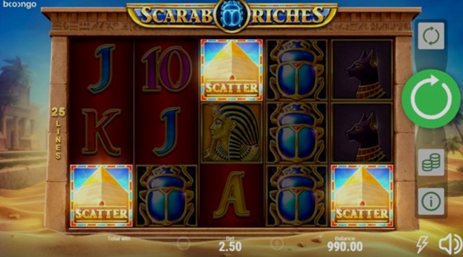The image size is (463, 257).
Task: Increase bet with the plus button
Action: [x=277, y=244]
